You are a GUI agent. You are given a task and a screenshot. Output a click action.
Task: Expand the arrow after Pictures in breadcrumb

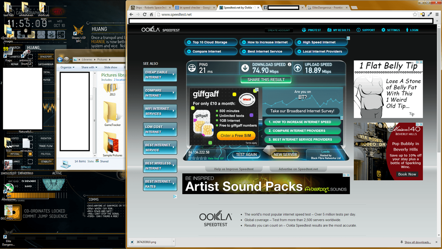(x=109, y=59)
